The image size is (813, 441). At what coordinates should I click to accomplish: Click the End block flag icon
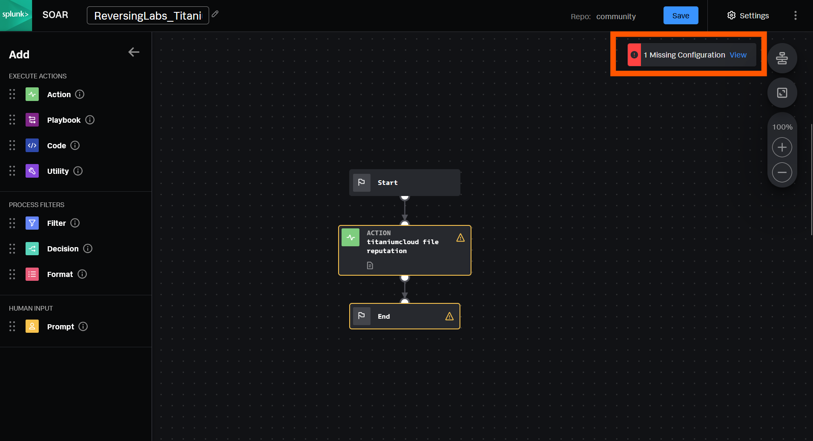(x=362, y=316)
